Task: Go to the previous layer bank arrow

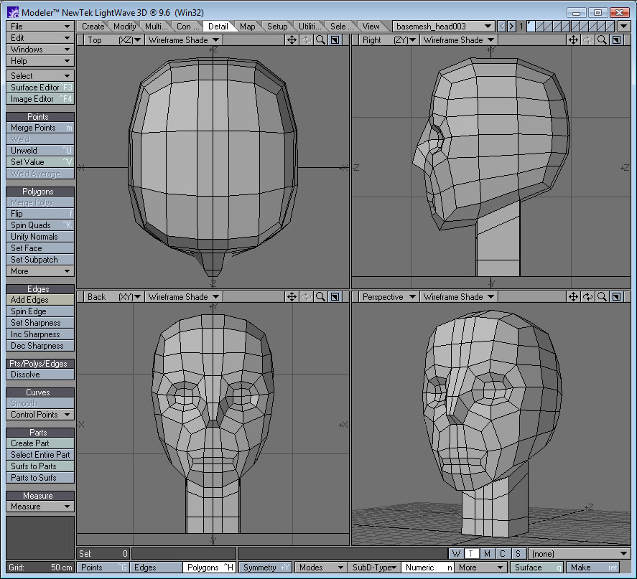Action: tap(502, 27)
